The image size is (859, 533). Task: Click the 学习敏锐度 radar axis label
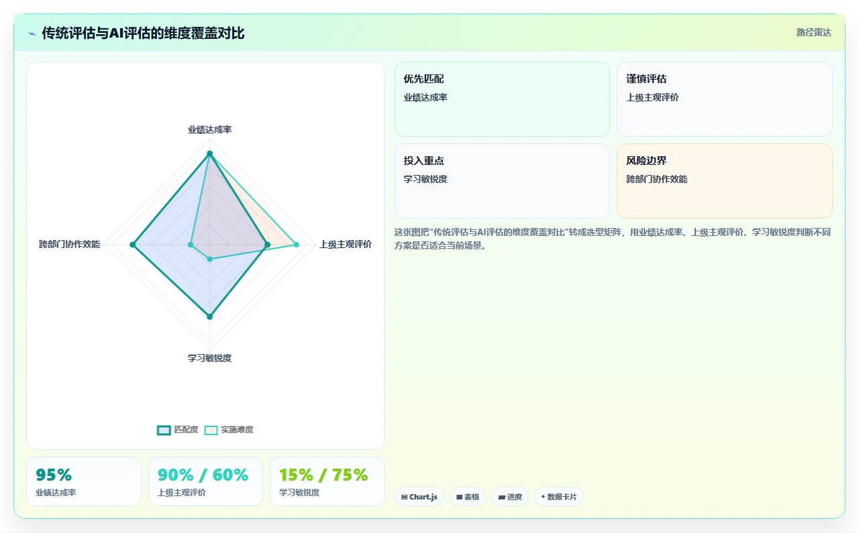pyautogui.click(x=209, y=358)
